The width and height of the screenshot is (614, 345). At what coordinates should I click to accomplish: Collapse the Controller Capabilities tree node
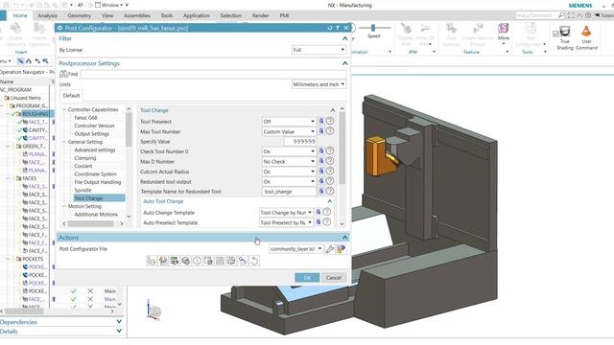64,109
